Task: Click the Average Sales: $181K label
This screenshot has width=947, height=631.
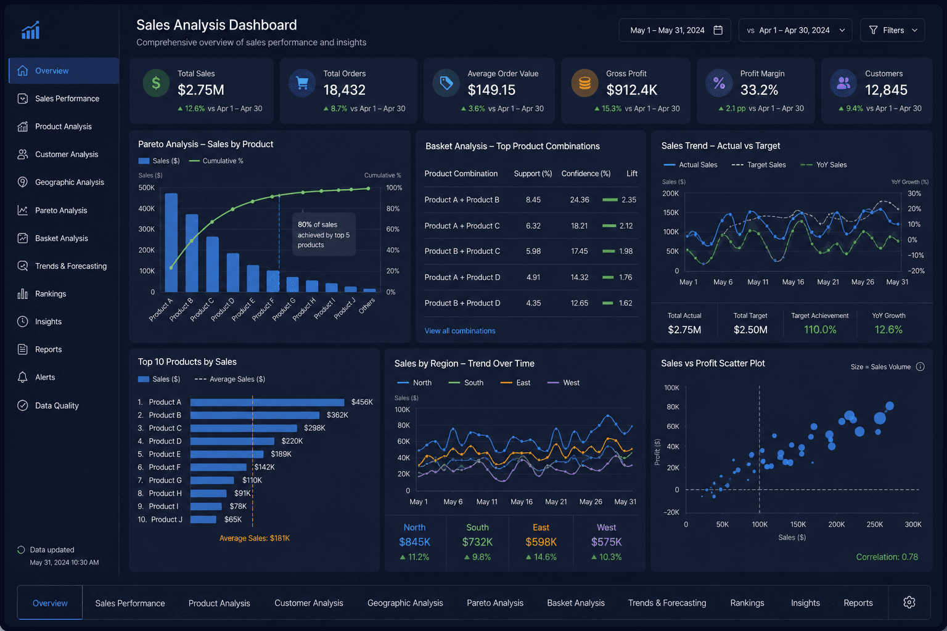Action: pyautogui.click(x=255, y=538)
